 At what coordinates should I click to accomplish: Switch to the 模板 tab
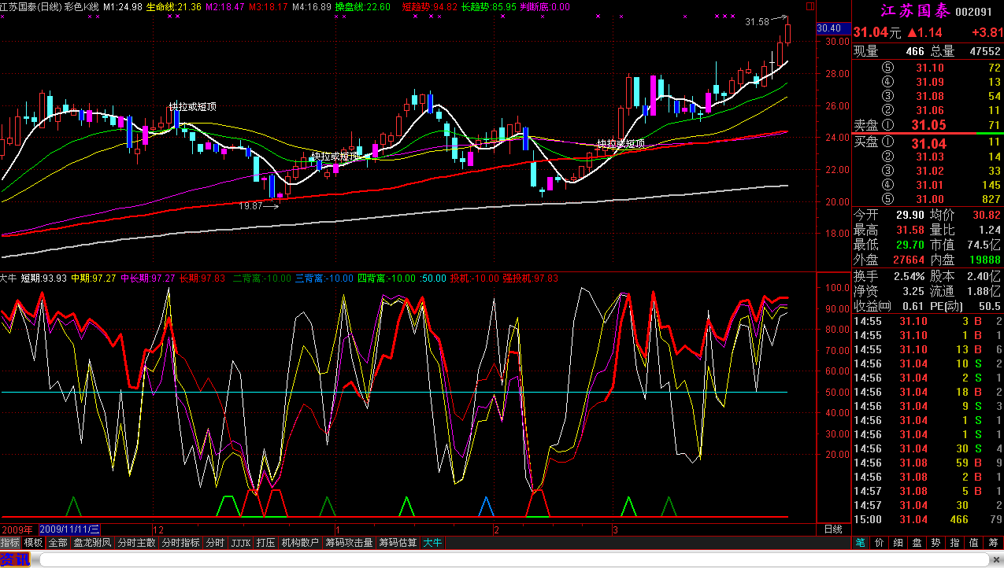tap(33, 543)
